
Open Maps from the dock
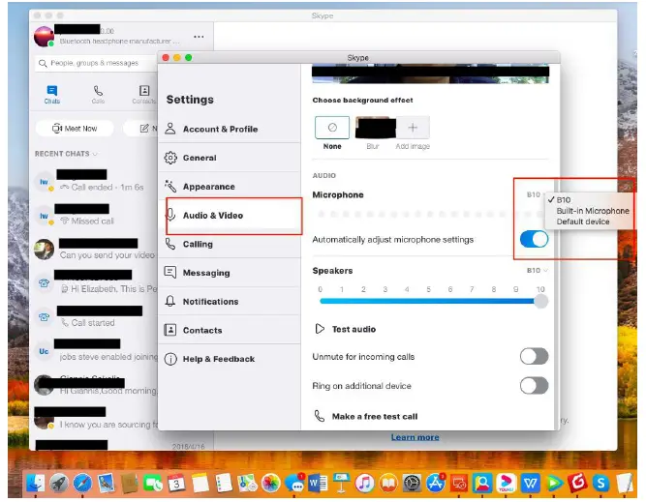[247, 483]
